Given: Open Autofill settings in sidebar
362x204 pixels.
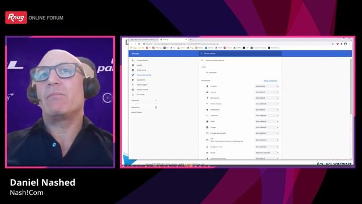Looking at the screenshot, I should (x=140, y=65).
